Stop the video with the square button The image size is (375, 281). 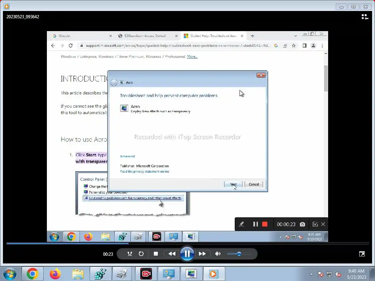(x=156, y=254)
